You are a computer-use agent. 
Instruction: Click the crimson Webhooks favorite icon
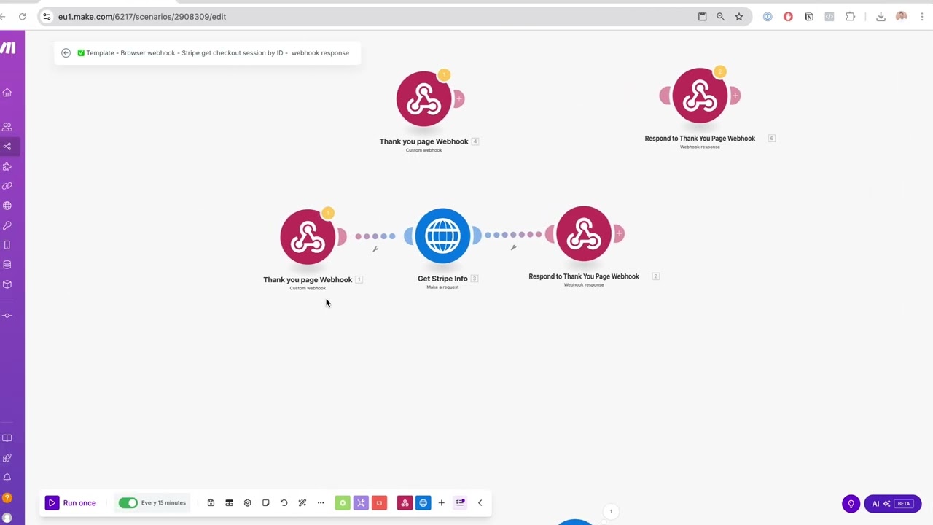[405, 502]
